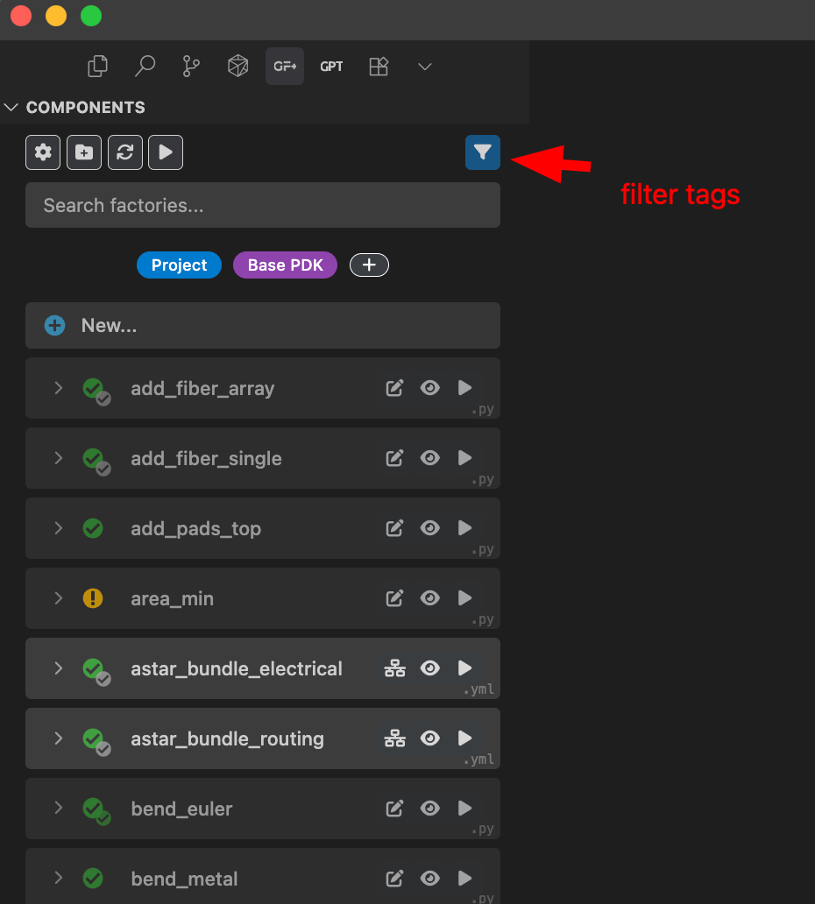Select the Base PDK tag
The height and width of the screenshot is (904, 815).
click(x=285, y=265)
